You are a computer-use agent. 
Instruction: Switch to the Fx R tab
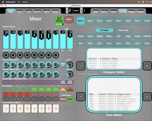click(x=29, y=11)
